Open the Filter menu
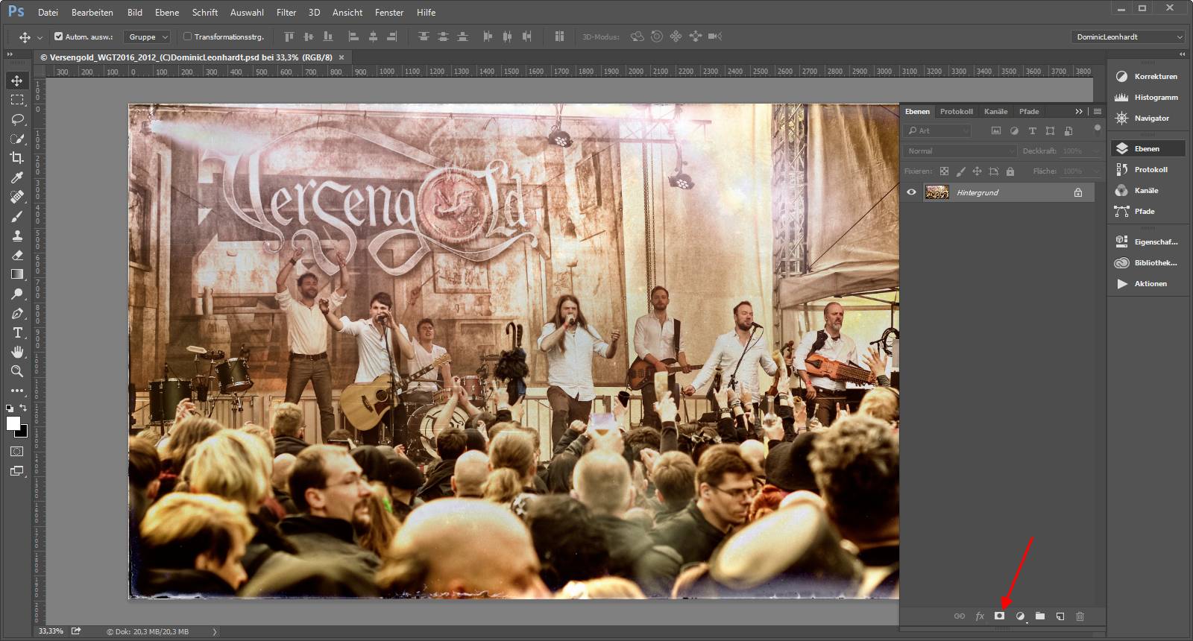Viewport: 1193px width, 641px height. pyautogui.click(x=286, y=12)
